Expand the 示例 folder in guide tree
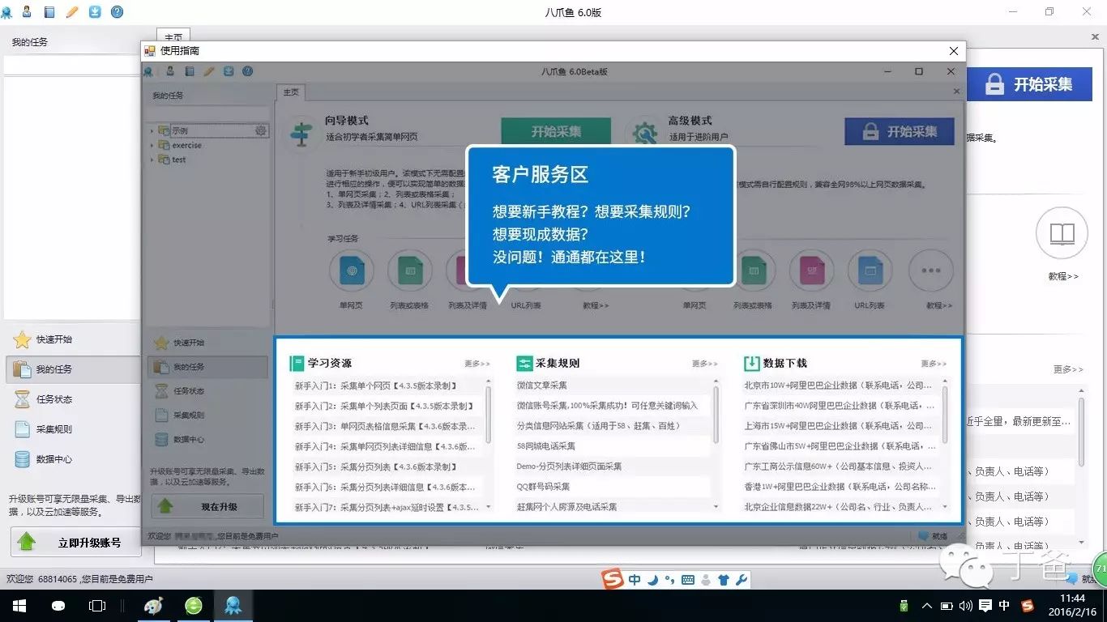The width and height of the screenshot is (1107, 622). (152, 130)
